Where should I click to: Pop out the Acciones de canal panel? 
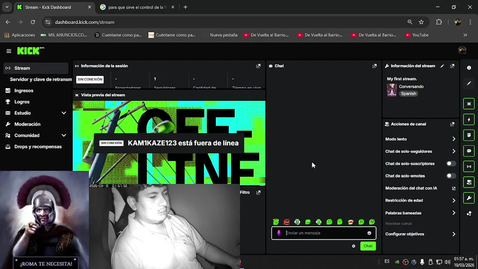coord(452,124)
